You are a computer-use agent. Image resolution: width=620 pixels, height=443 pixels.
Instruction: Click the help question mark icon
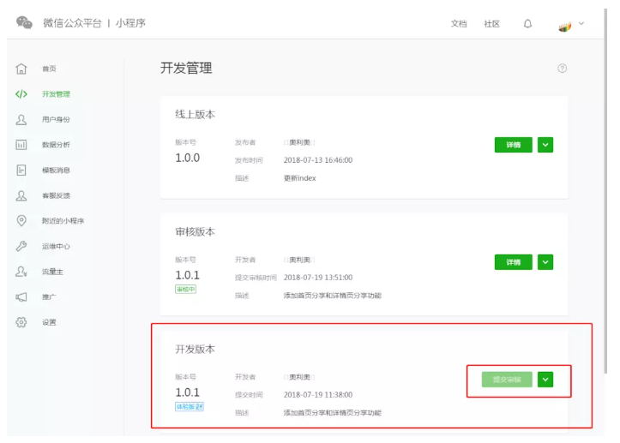[563, 69]
